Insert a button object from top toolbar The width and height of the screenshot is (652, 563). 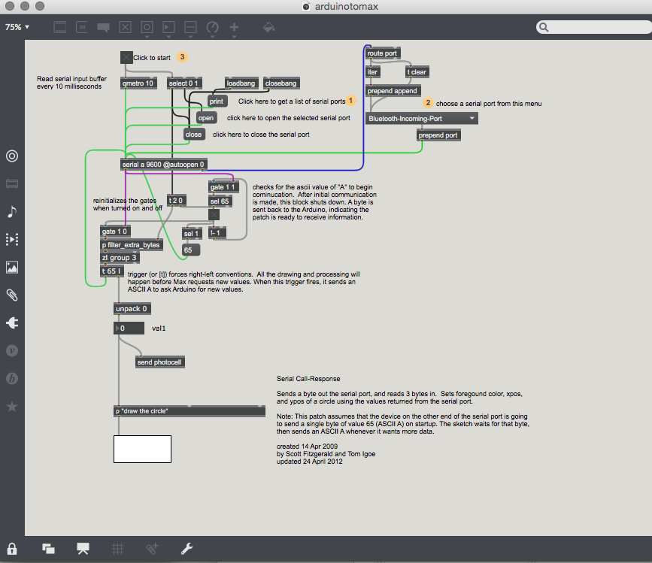pyautogui.click(x=147, y=27)
